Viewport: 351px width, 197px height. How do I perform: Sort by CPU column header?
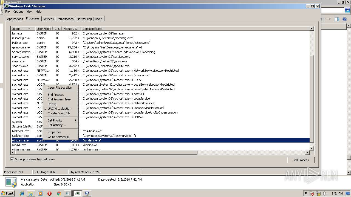57,29
